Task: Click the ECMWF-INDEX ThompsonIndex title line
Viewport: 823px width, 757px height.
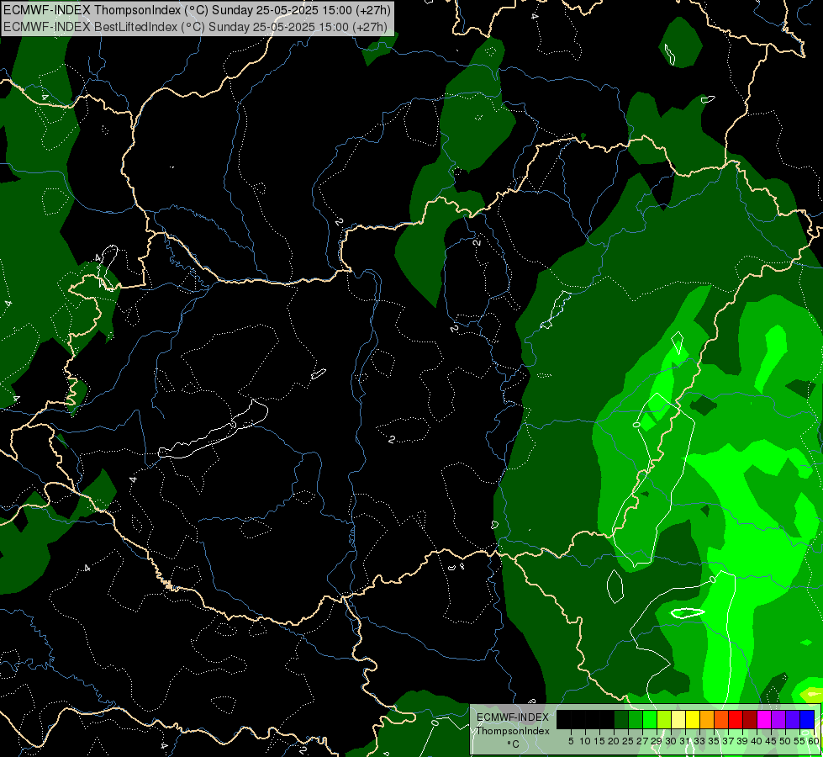Action: pos(197,10)
